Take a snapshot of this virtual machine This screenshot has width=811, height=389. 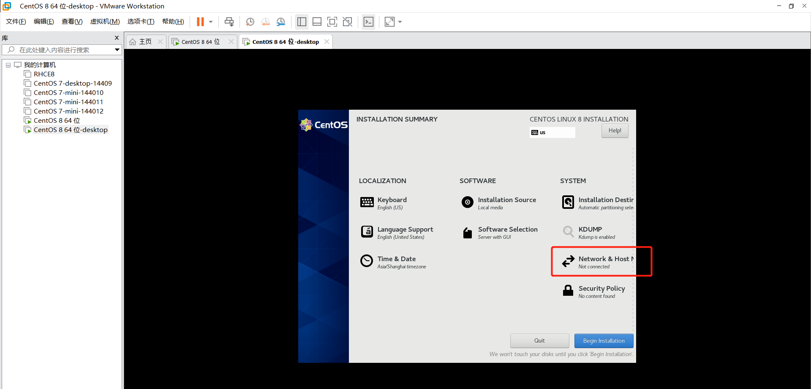[x=250, y=22]
